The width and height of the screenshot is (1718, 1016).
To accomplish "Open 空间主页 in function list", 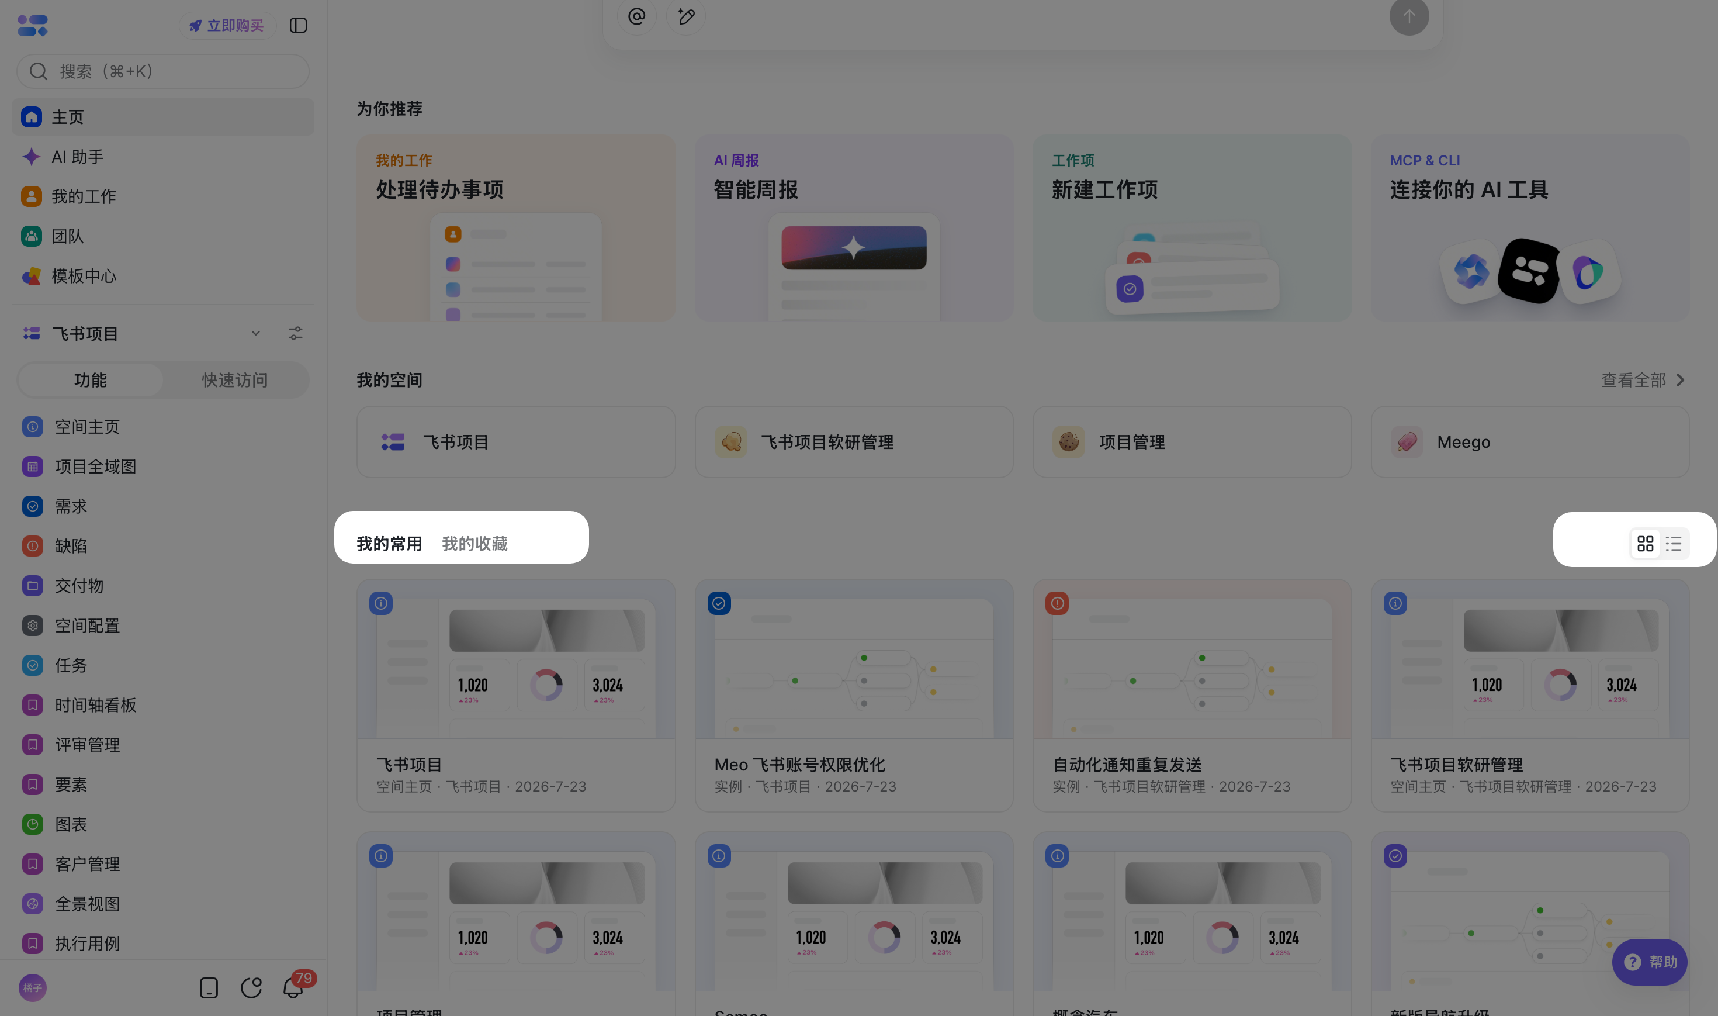I will [163, 427].
